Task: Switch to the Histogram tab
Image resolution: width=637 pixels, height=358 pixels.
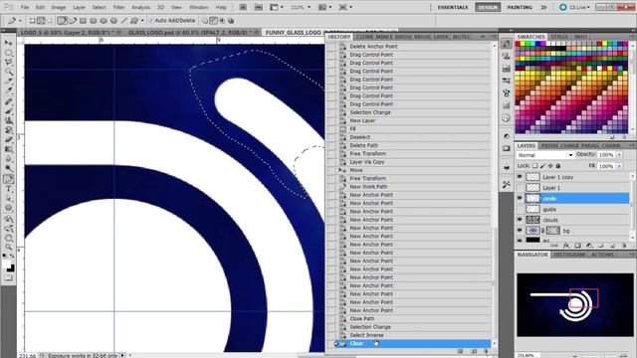Action: pos(569,255)
